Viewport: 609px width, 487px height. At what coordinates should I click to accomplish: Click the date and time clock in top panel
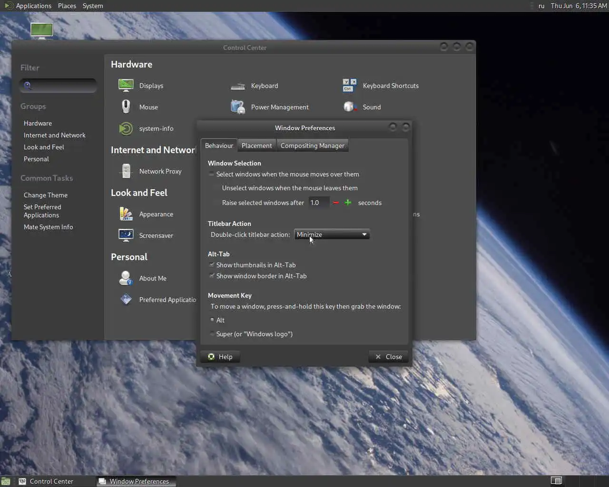coord(579,6)
